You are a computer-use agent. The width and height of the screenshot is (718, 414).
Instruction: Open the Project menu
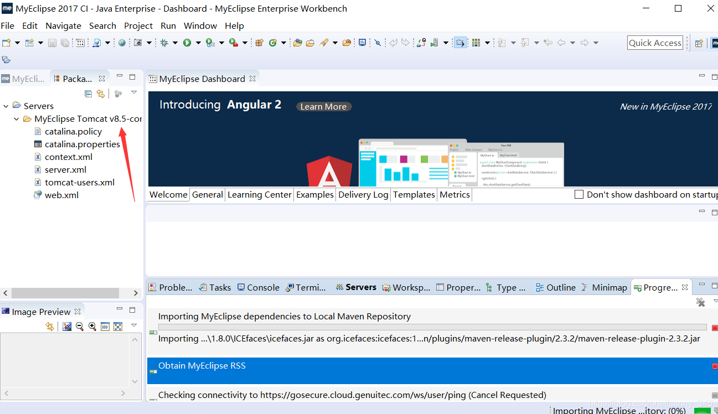[x=138, y=25]
